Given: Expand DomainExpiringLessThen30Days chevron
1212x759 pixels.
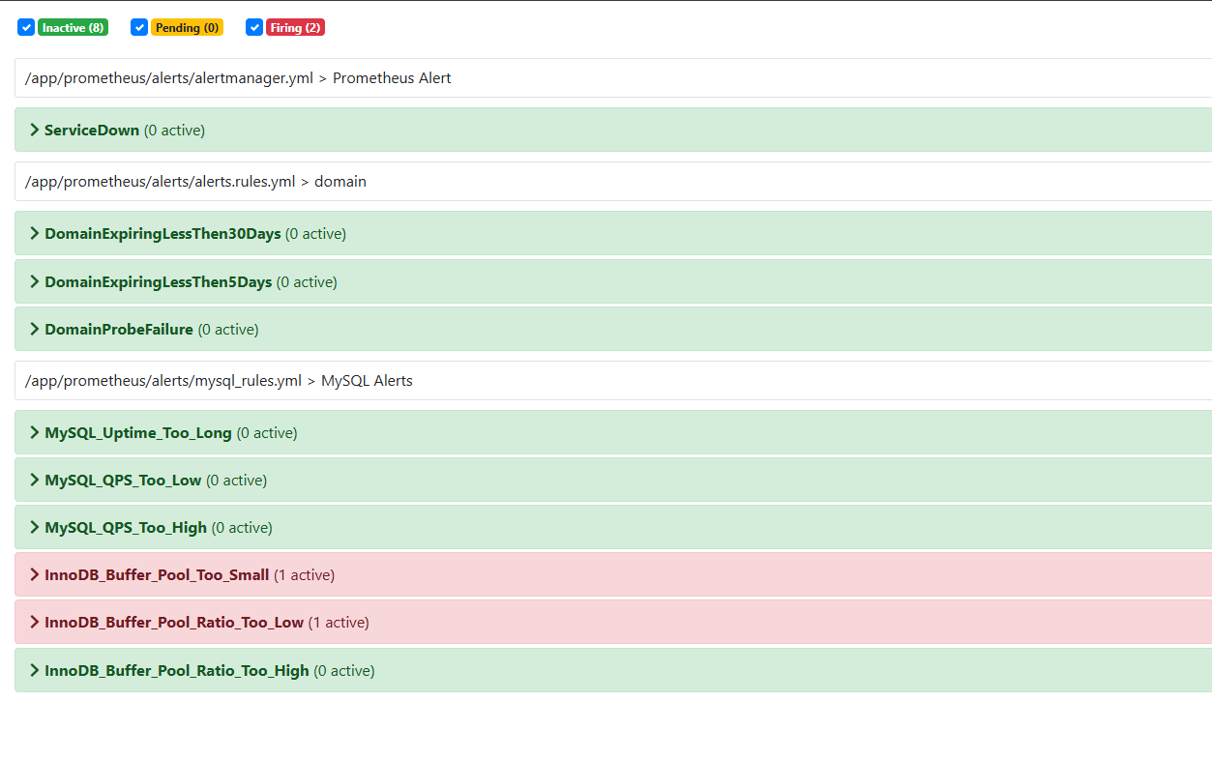Looking at the screenshot, I should pos(35,233).
